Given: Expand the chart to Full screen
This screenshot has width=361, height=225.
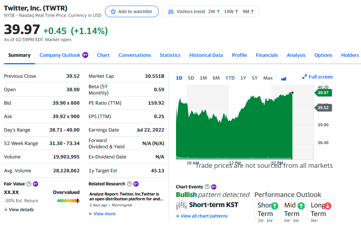Looking at the screenshot, I should tap(318, 77).
